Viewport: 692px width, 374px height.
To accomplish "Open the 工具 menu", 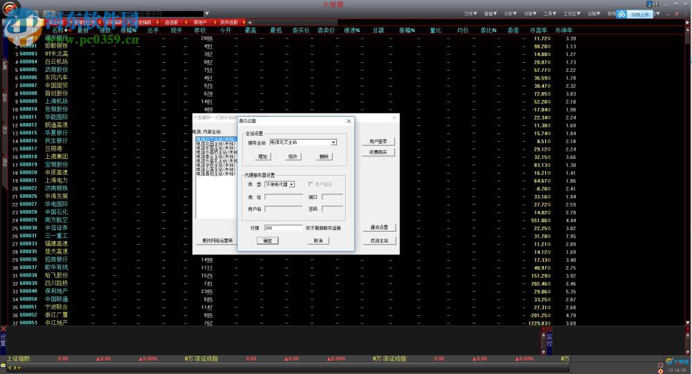I will click(549, 14).
